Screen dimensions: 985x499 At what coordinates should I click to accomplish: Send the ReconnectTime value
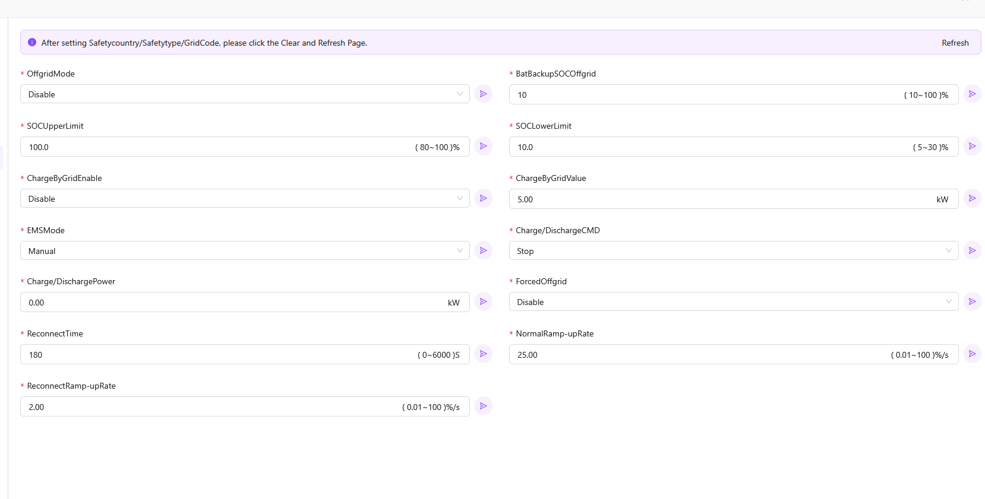click(484, 354)
